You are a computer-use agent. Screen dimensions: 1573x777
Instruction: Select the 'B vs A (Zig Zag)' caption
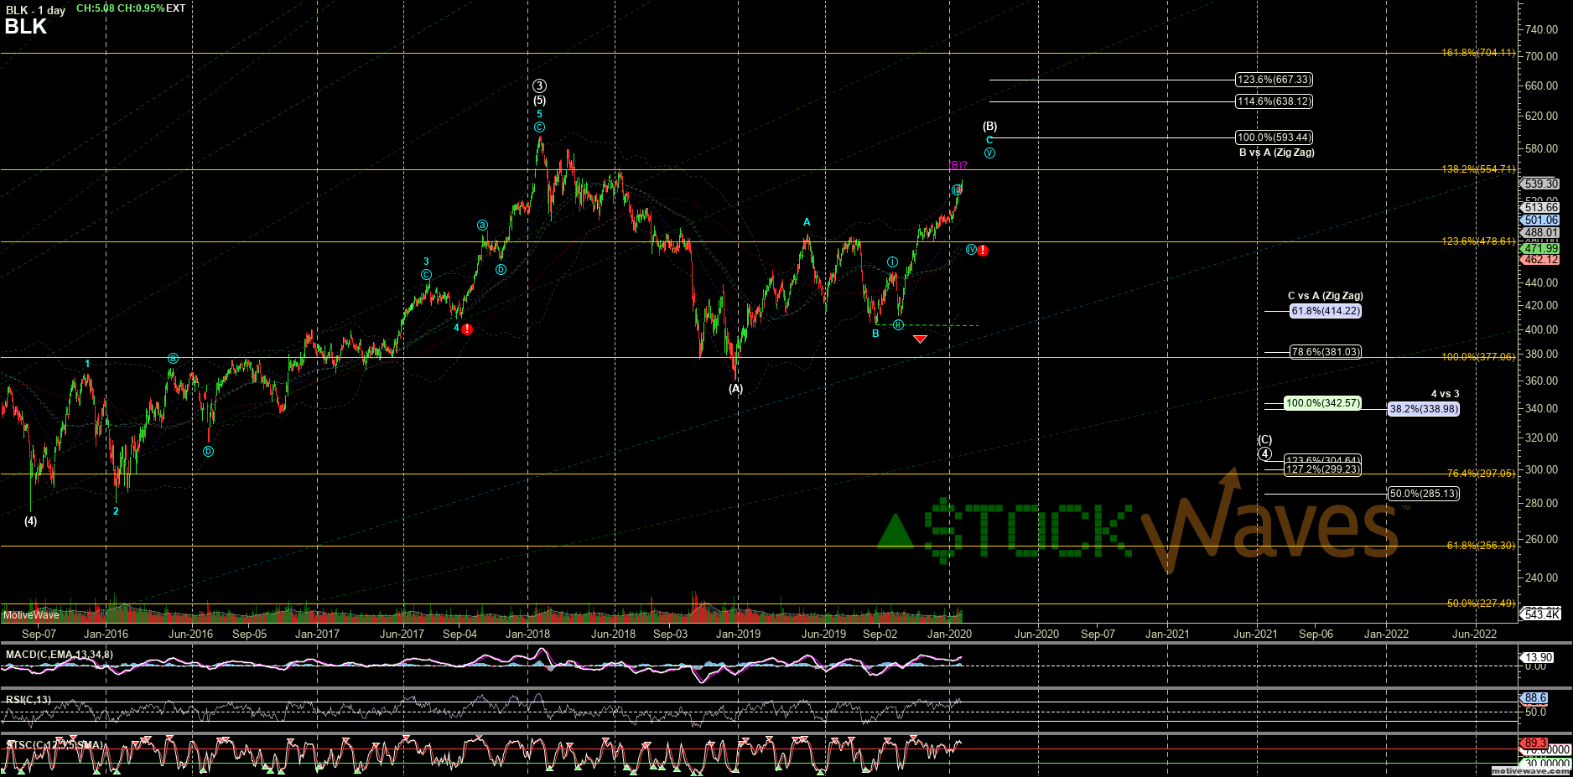click(1277, 153)
